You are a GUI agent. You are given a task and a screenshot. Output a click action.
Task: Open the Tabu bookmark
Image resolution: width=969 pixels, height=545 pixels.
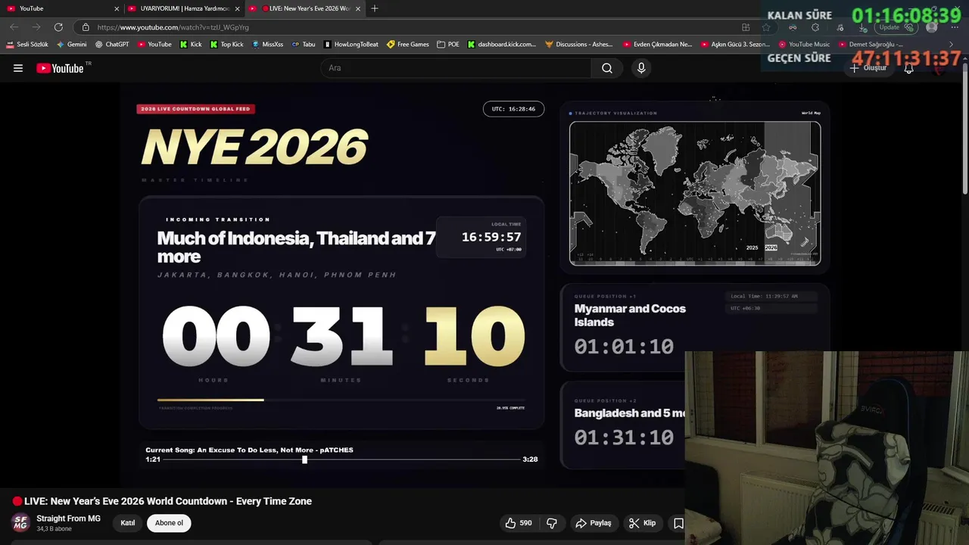point(304,45)
